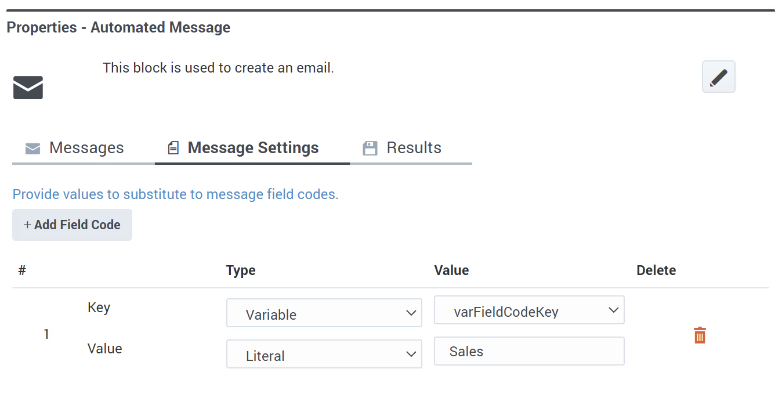Open the Key type Variable dropdown

point(324,313)
